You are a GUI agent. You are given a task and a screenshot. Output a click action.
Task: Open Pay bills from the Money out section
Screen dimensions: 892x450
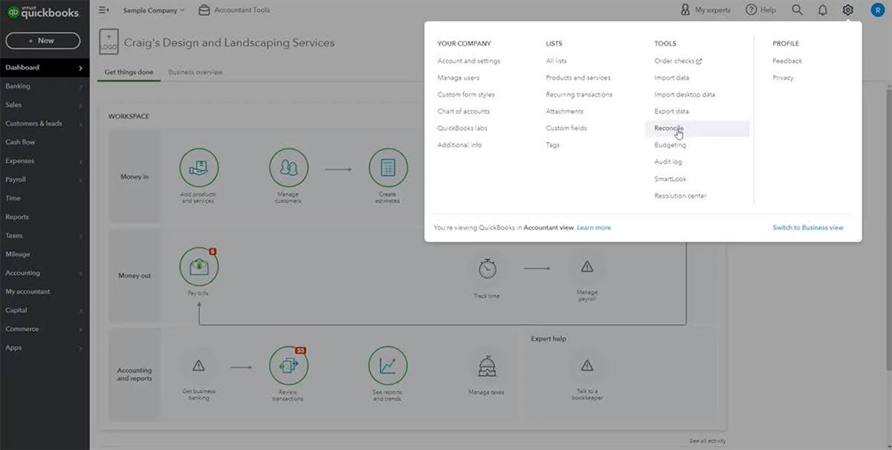tap(199, 265)
